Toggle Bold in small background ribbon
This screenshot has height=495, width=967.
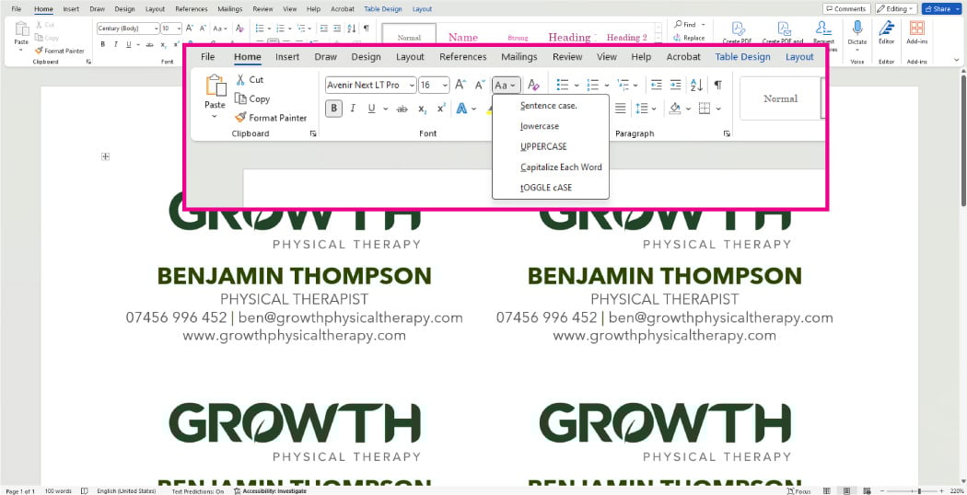[x=103, y=44]
